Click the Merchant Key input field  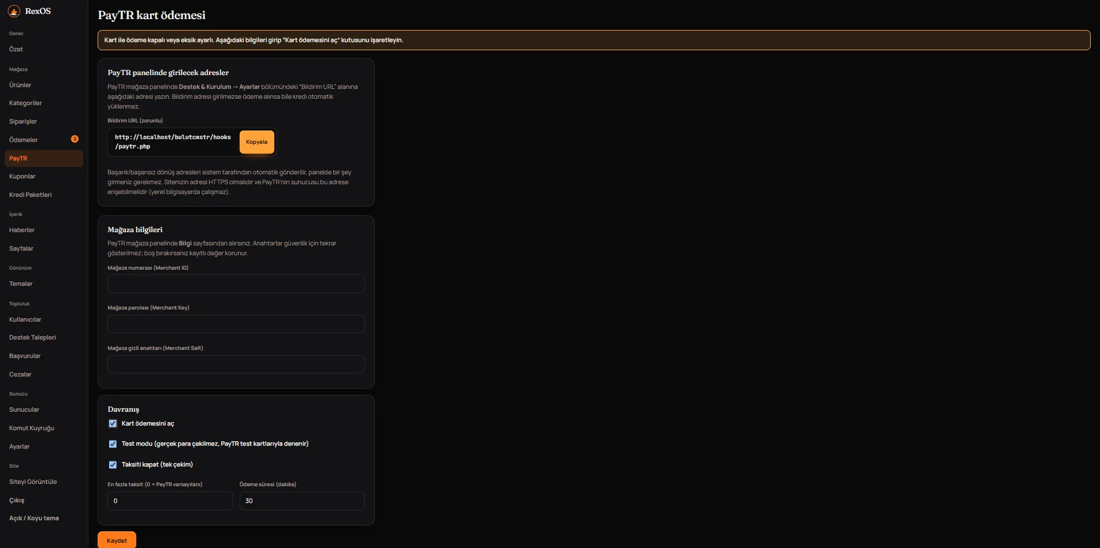236,324
